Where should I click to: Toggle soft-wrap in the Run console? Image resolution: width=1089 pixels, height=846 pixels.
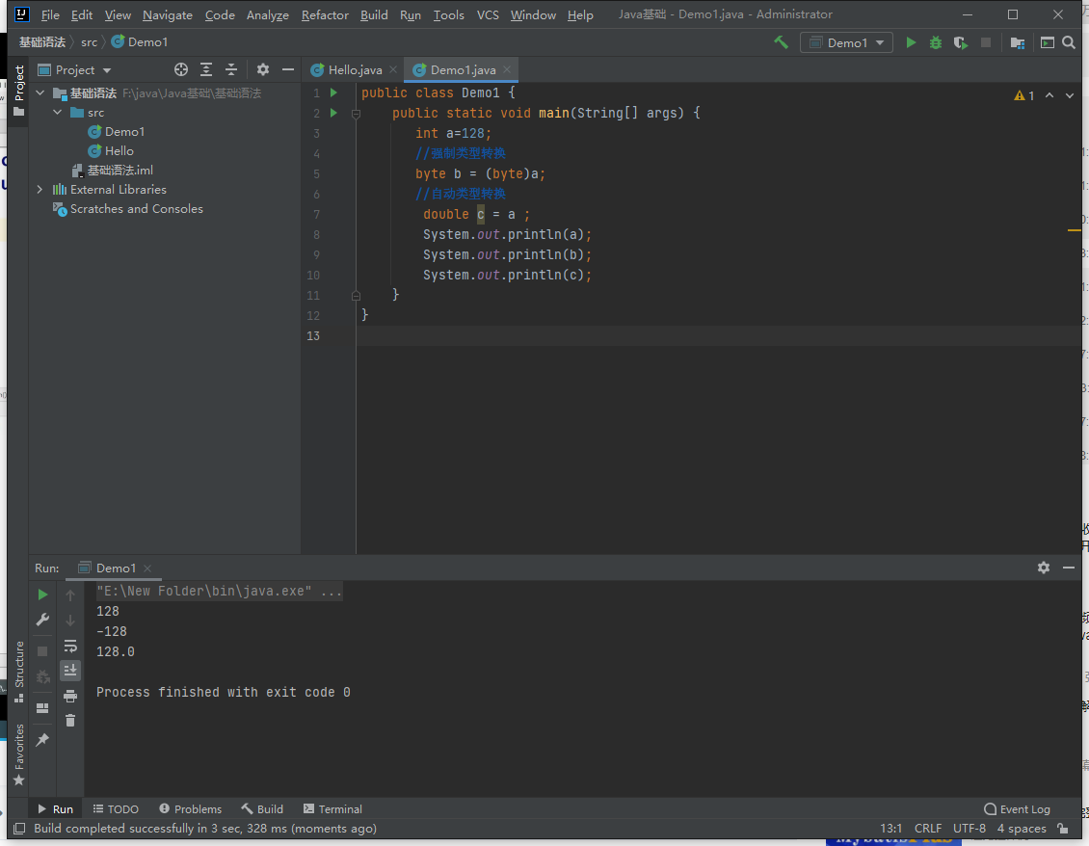point(70,646)
